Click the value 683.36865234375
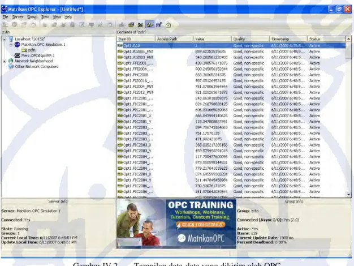354x266 pixels. click(210, 75)
